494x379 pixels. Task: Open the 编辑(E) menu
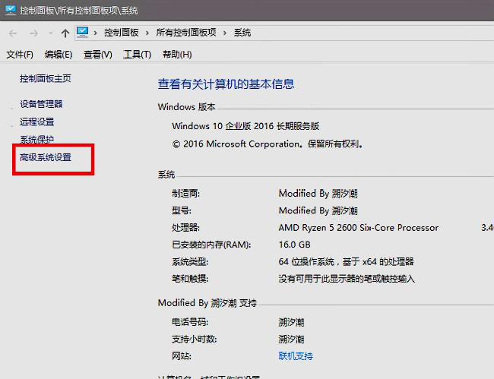pos(59,55)
